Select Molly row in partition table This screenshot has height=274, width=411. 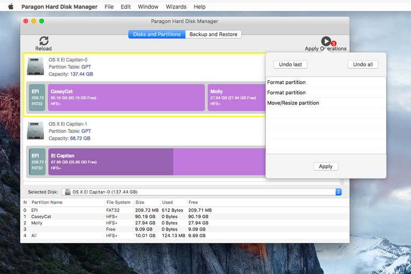point(185,223)
